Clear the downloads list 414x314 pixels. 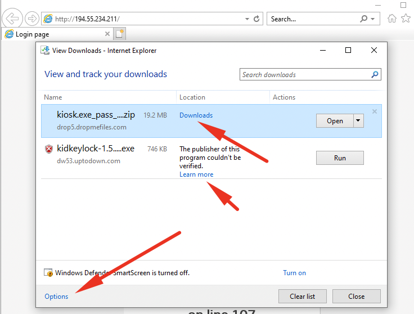(x=302, y=297)
